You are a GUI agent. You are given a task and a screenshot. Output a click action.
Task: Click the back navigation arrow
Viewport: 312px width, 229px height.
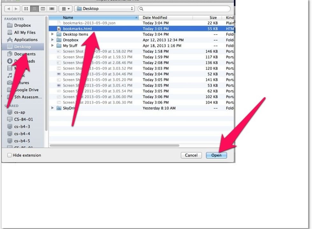pyautogui.click(x=9, y=9)
